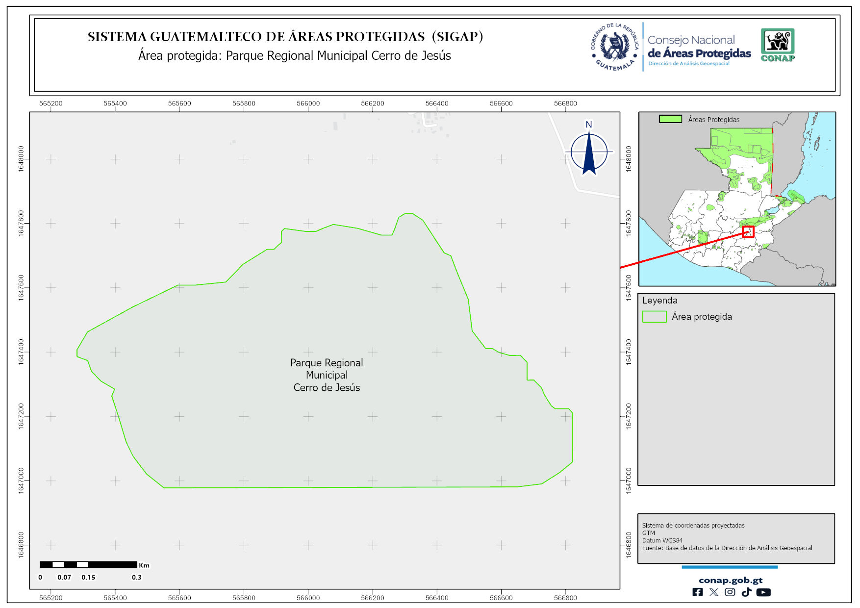Click the Gobierno de Guatemala seal
Image resolution: width=860 pixels, height=608 pixels.
tap(615, 47)
